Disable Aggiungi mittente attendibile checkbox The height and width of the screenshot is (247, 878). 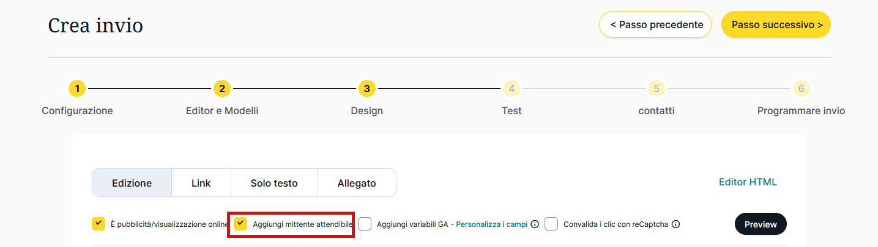241,224
